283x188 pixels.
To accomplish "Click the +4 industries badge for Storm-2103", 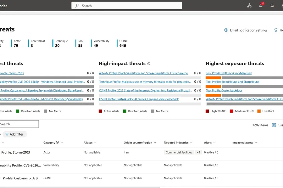I will (198, 152).
